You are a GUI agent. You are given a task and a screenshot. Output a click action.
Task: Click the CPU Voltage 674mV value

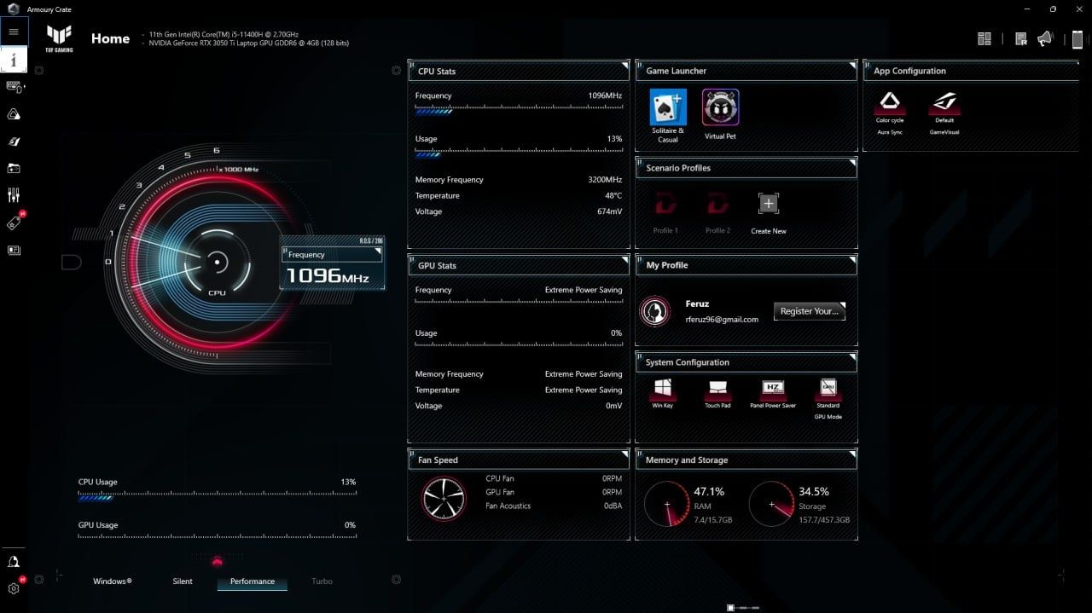click(x=609, y=211)
